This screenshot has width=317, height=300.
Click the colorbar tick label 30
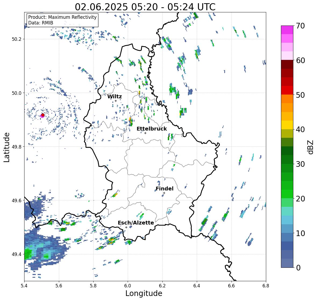click(300, 164)
